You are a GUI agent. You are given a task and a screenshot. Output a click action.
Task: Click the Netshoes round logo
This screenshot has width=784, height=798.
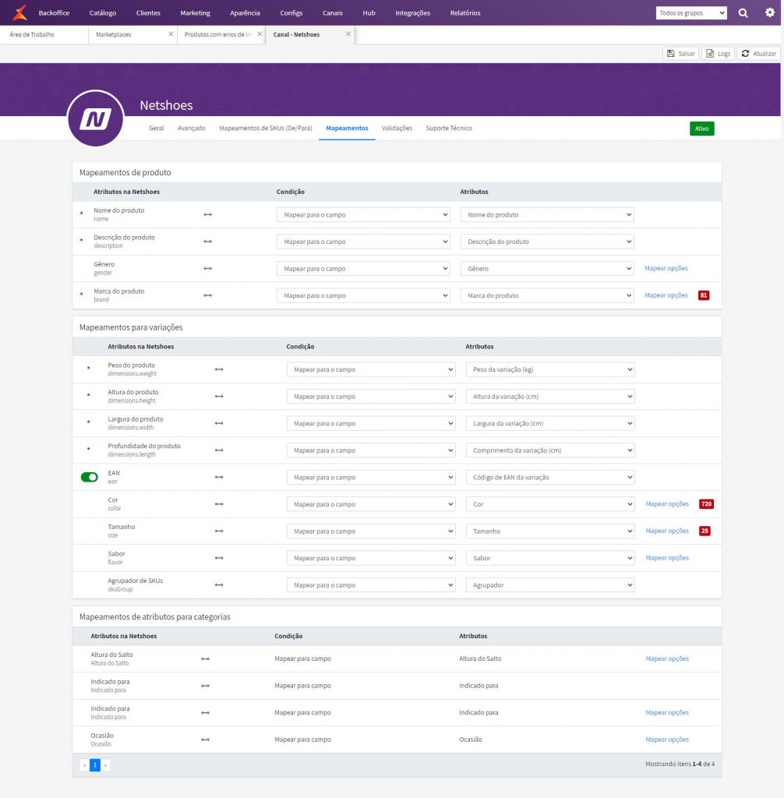(x=96, y=118)
